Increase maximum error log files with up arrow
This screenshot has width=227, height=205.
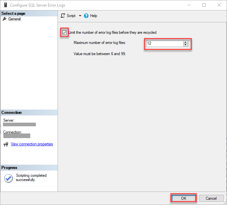coord(186,42)
